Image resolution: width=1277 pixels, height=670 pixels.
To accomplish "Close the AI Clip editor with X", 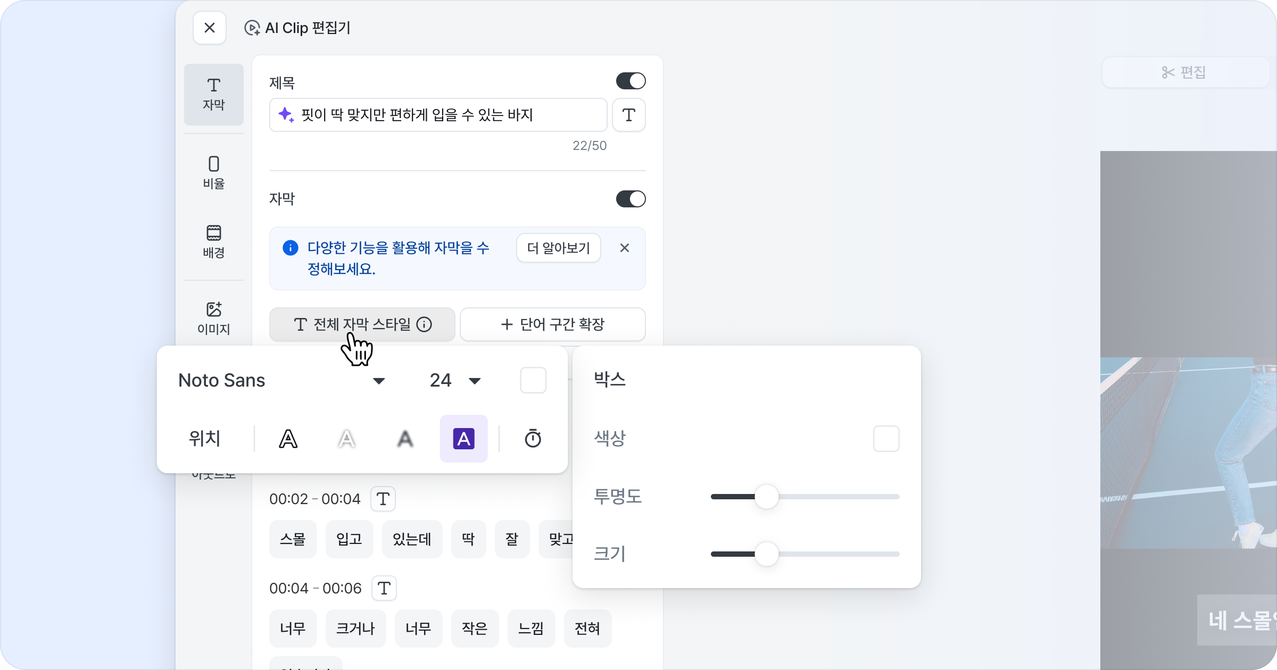I will [x=210, y=28].
